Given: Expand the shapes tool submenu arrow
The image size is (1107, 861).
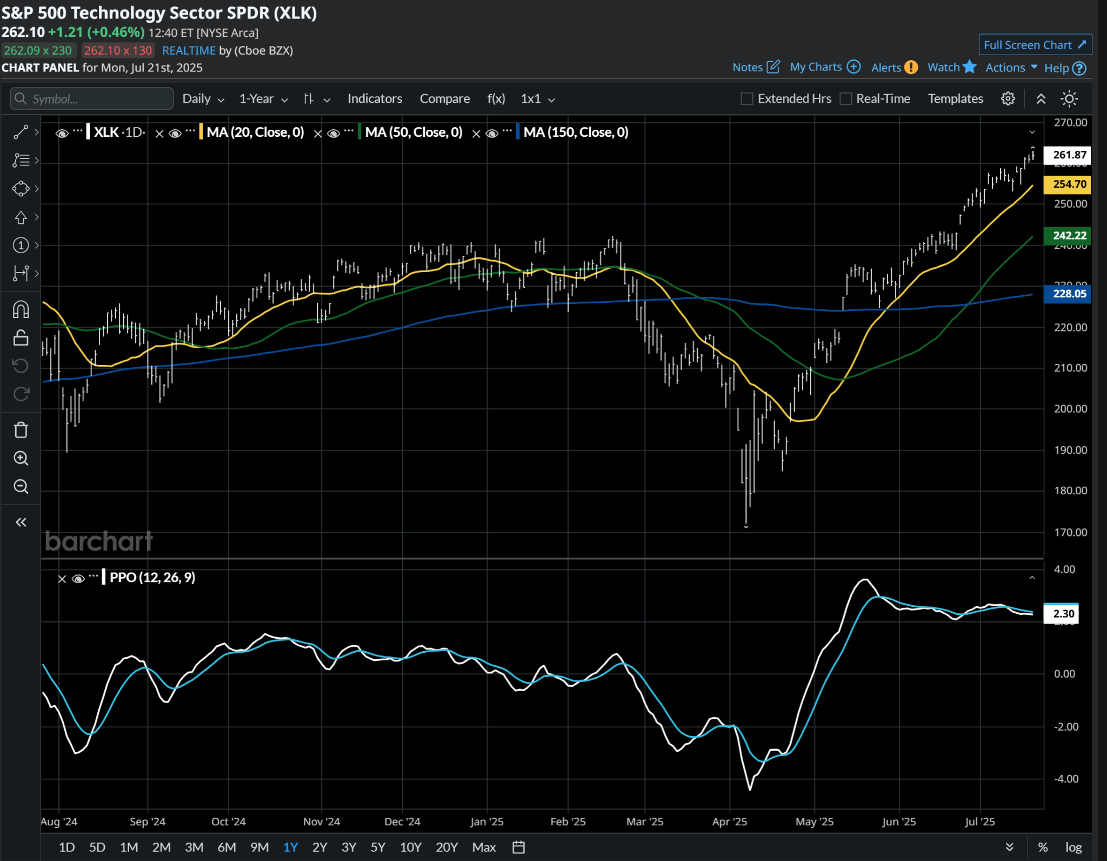Looking at the screenshot, I should [36, 189].
